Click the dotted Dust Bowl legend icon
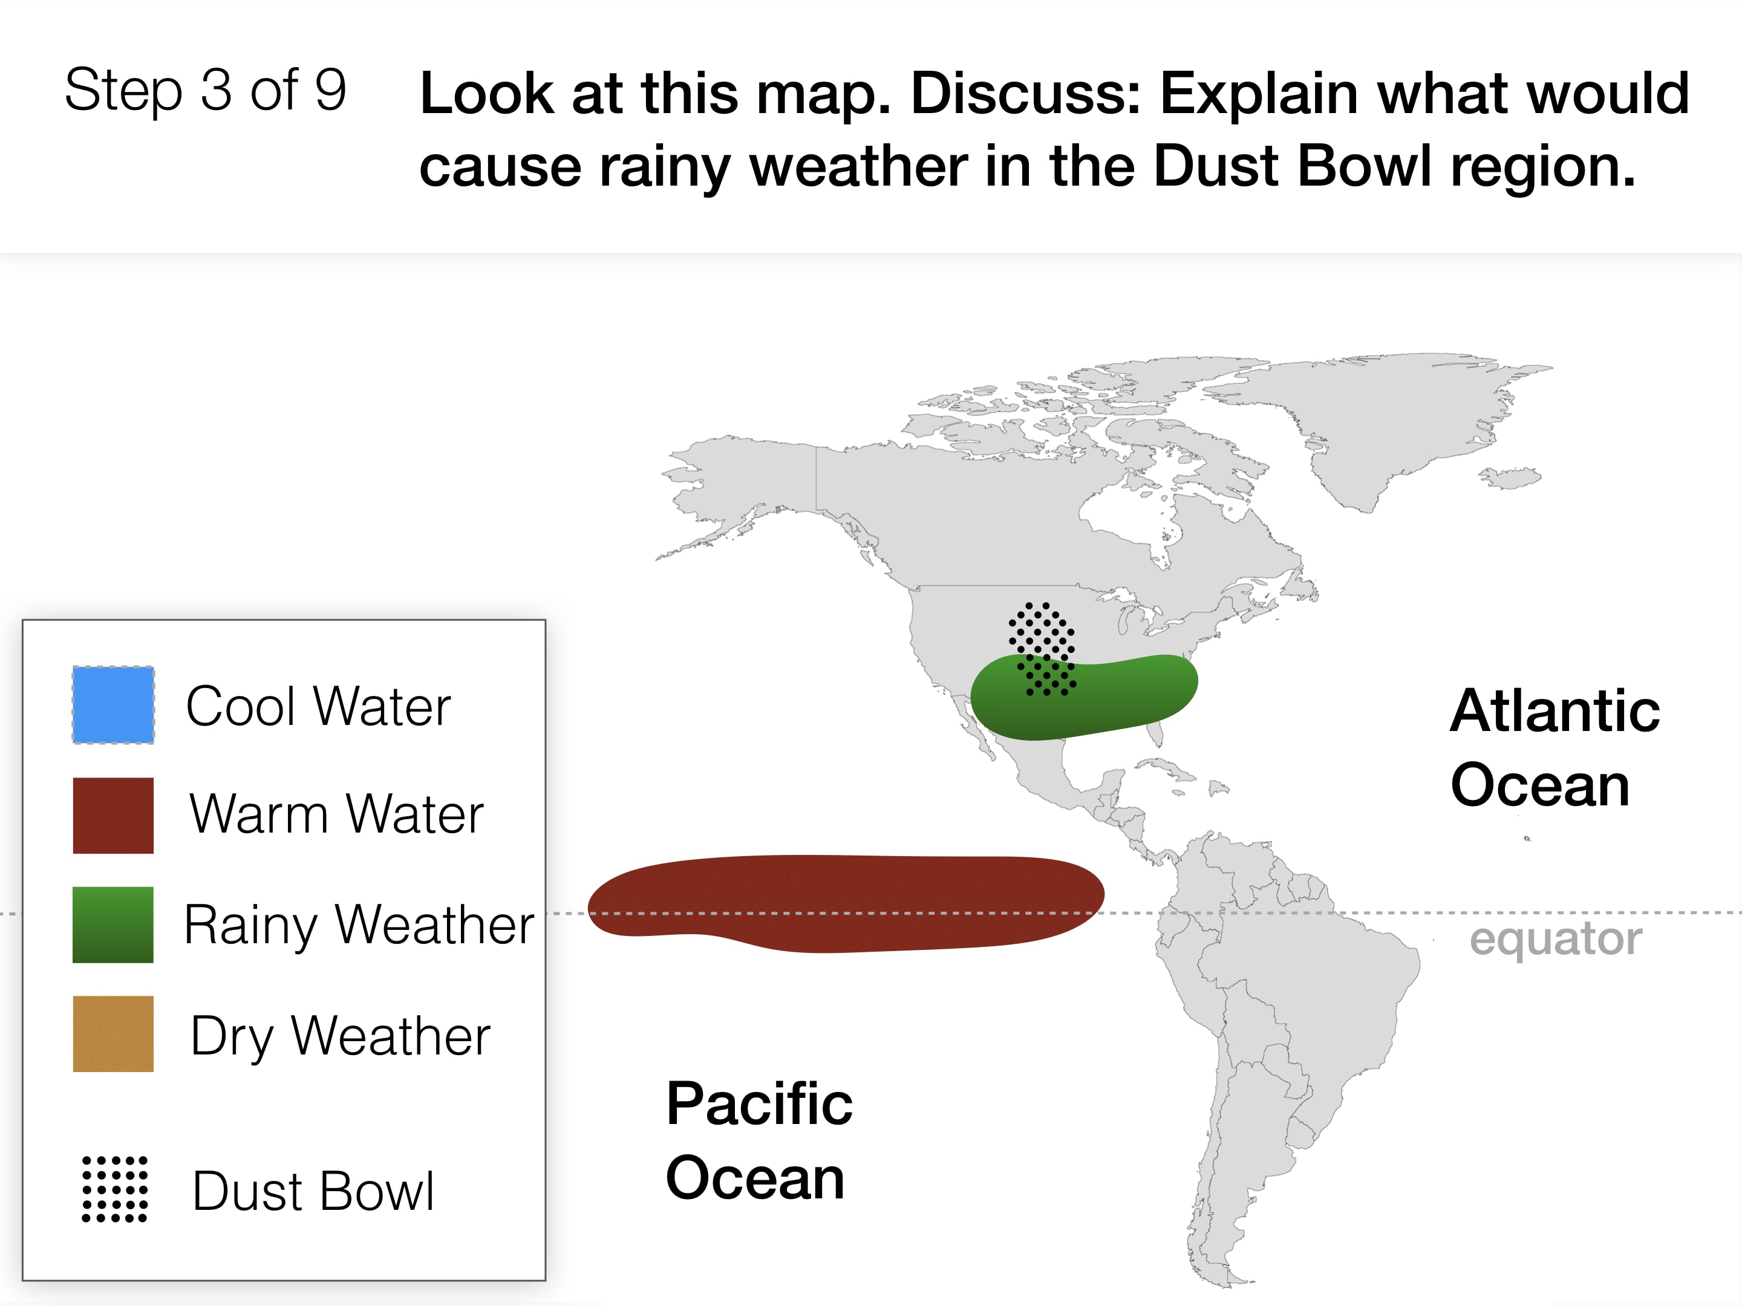This screenshot has height=1306, width=1742. click(115, 1189)
